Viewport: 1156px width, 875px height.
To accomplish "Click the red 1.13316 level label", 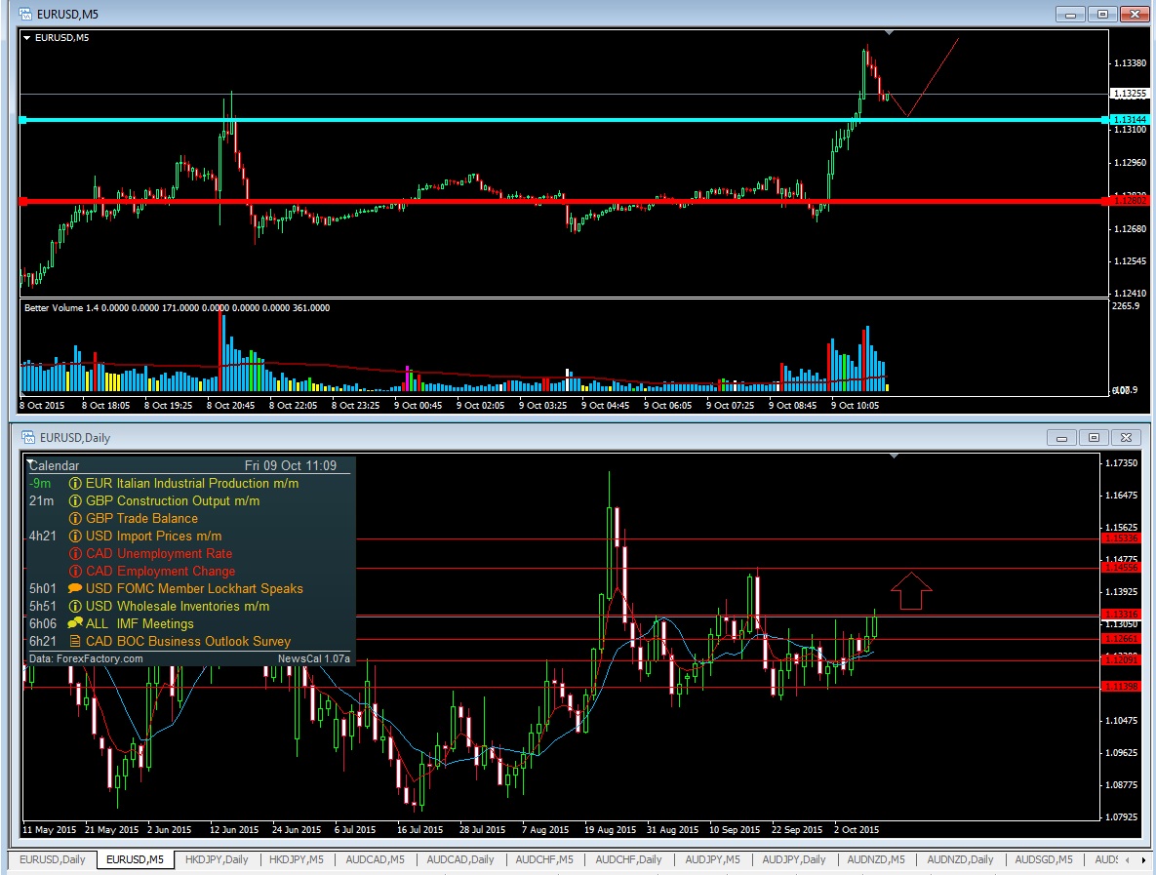I will pyautogui.click(x=1121, y=614).
